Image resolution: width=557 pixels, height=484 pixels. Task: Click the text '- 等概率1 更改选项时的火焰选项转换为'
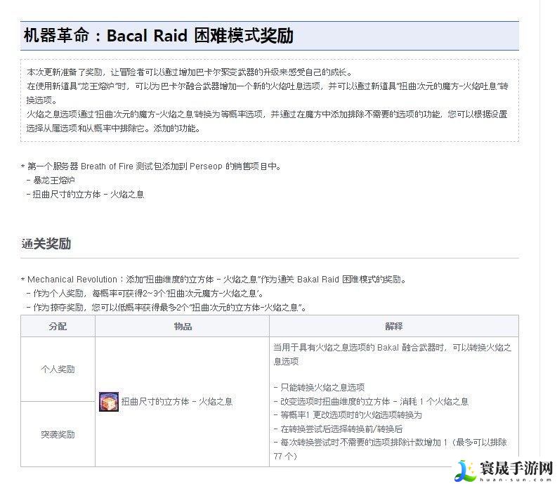tap(348, 415)
